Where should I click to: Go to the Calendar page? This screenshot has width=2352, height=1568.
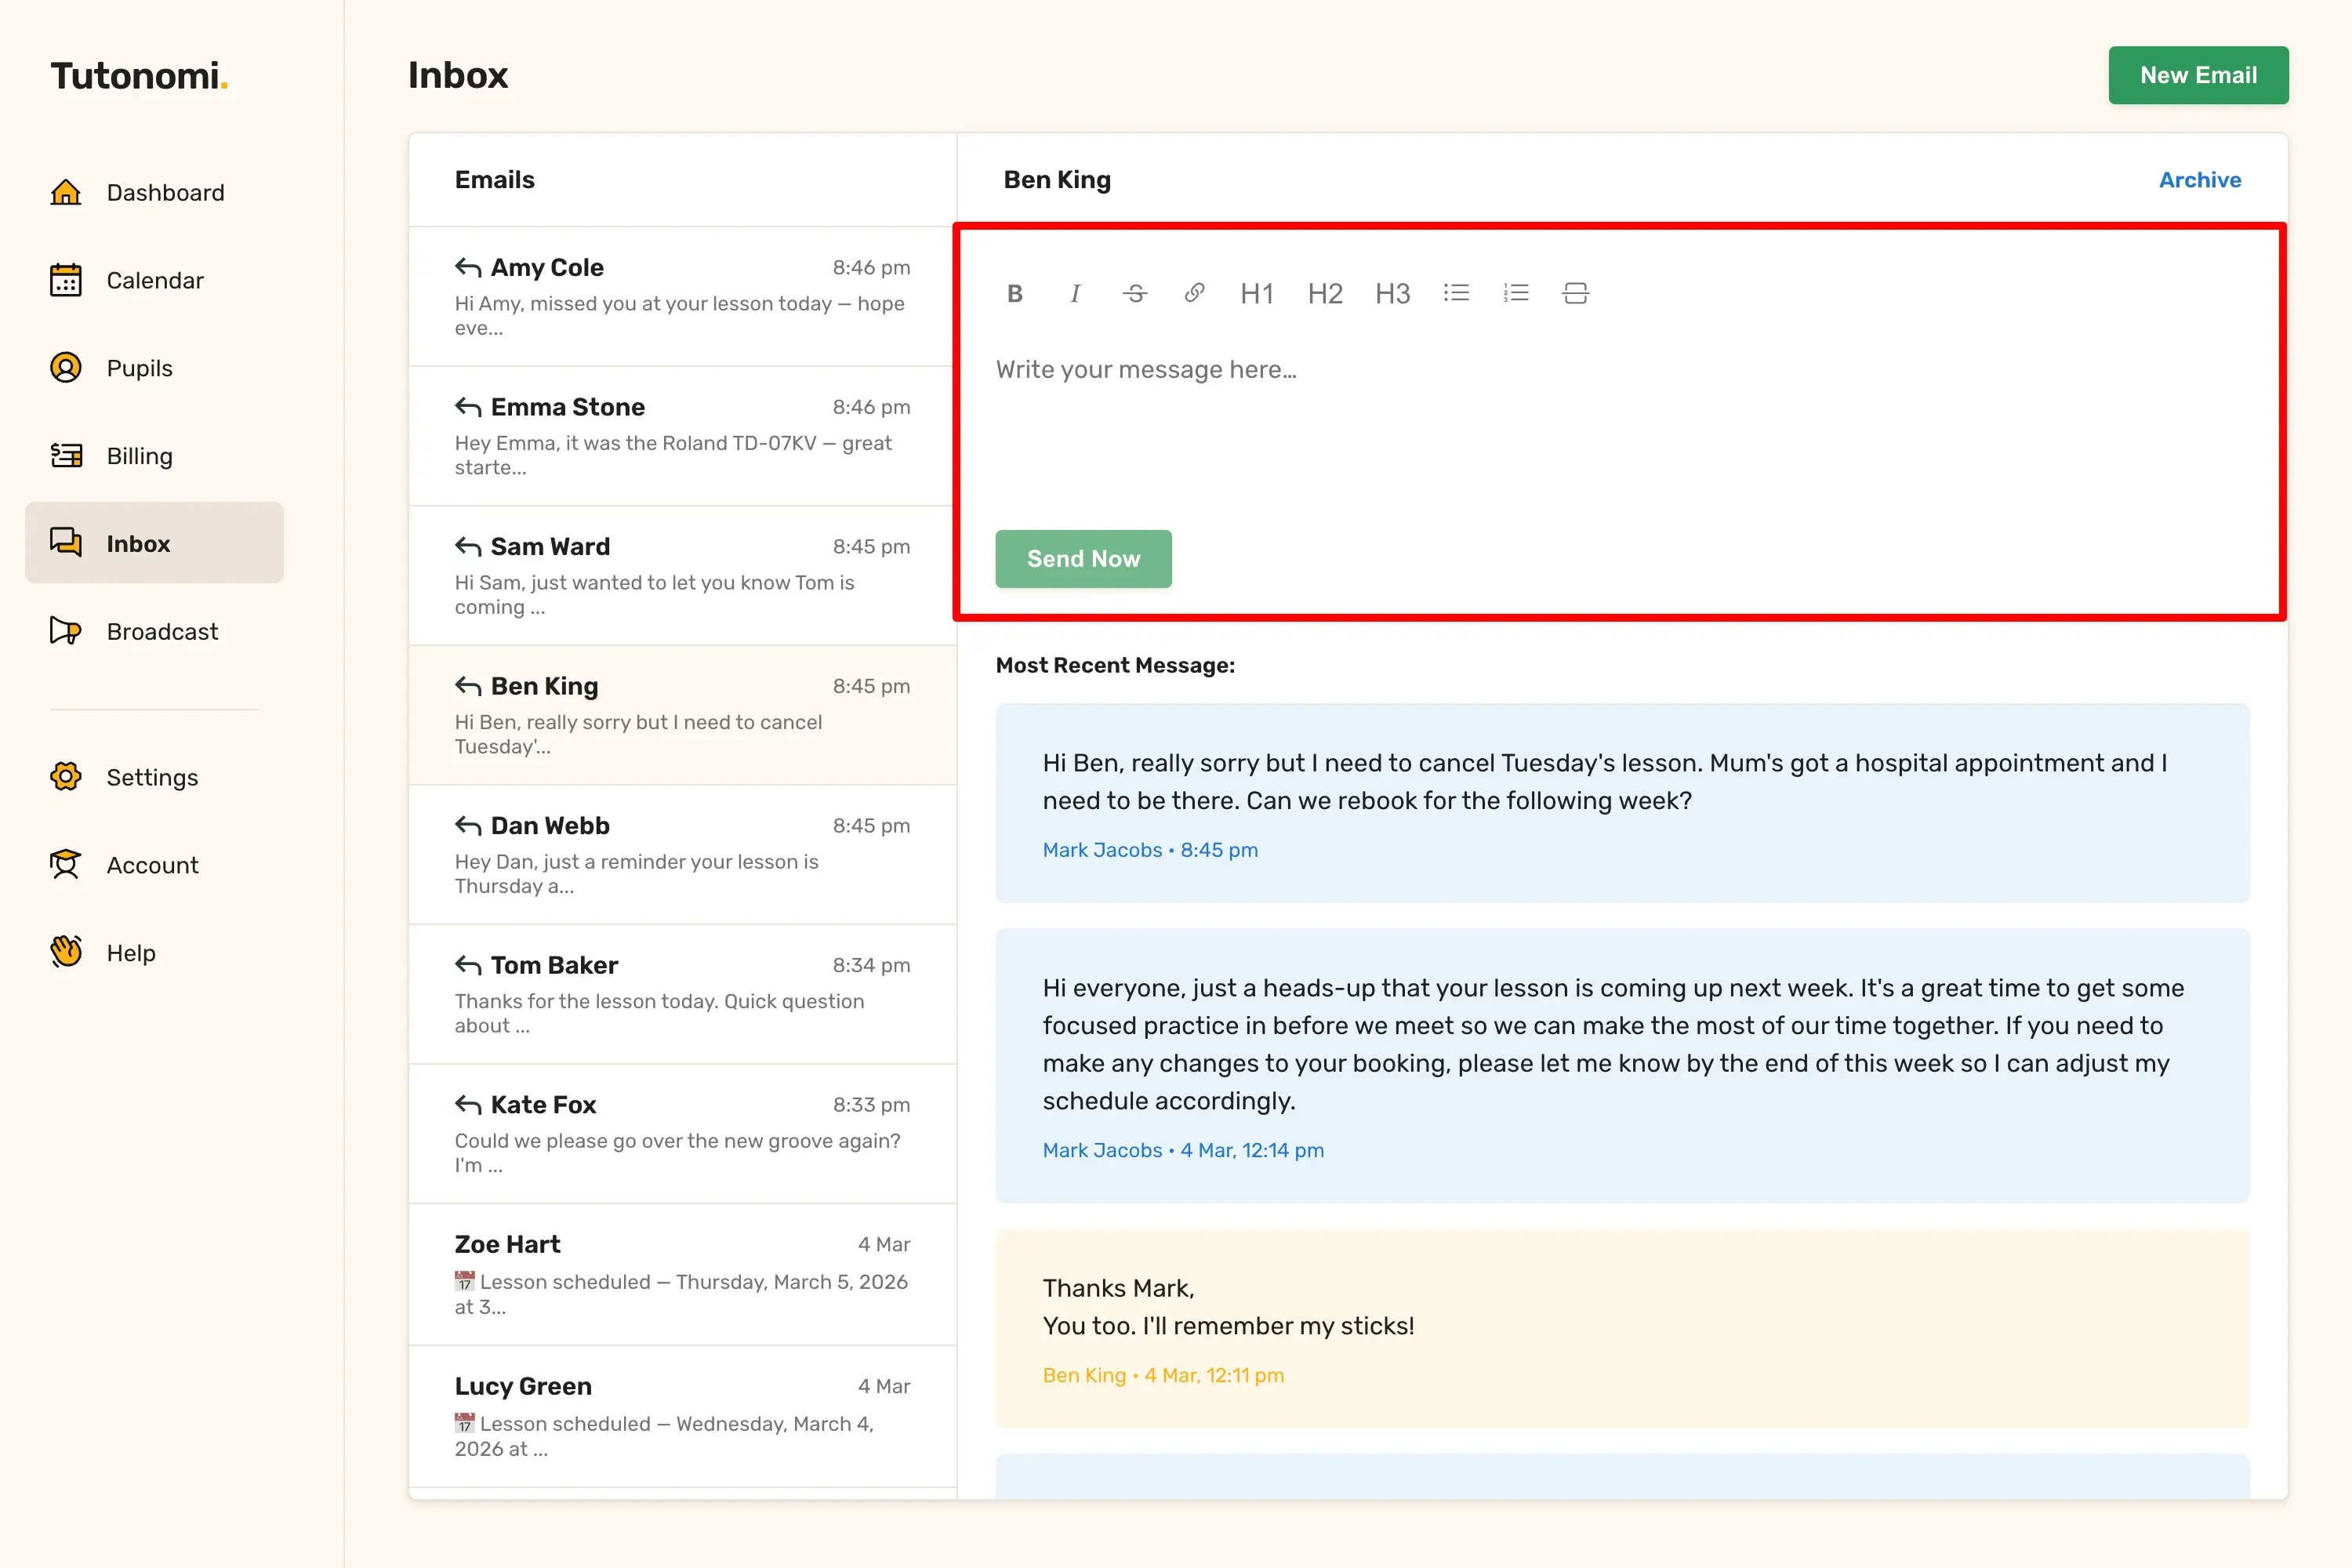(x=154, y=280)
